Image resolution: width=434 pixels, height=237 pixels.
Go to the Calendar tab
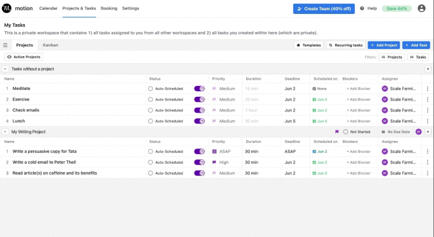click(x=48, y=8)
